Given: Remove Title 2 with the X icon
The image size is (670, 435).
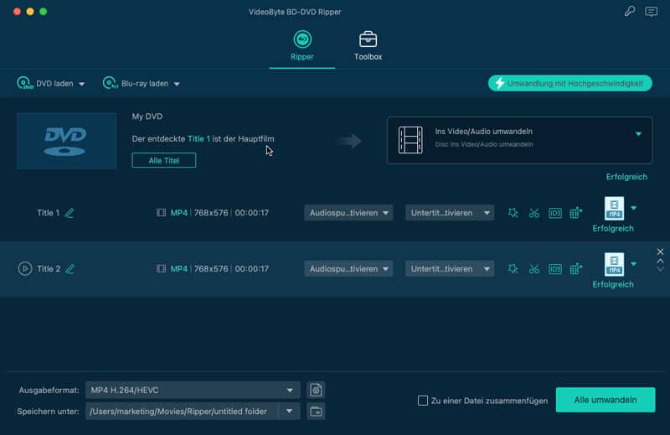Looking at the screenshot, I should pos(660,251).
